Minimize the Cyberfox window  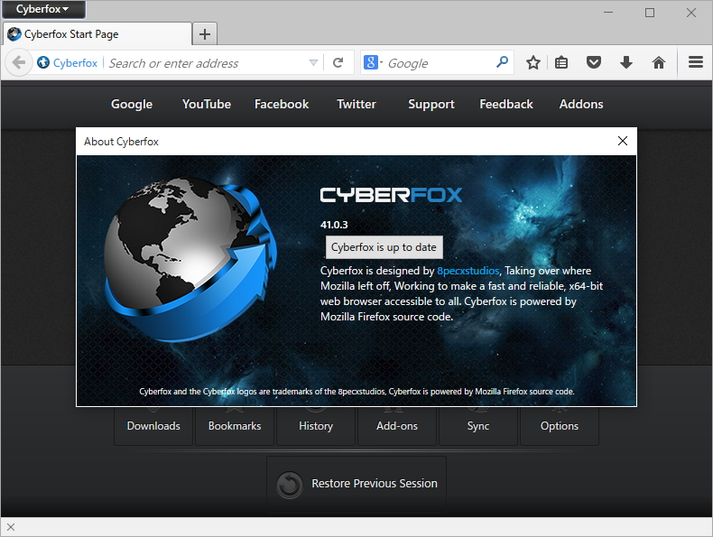(608, 13)
